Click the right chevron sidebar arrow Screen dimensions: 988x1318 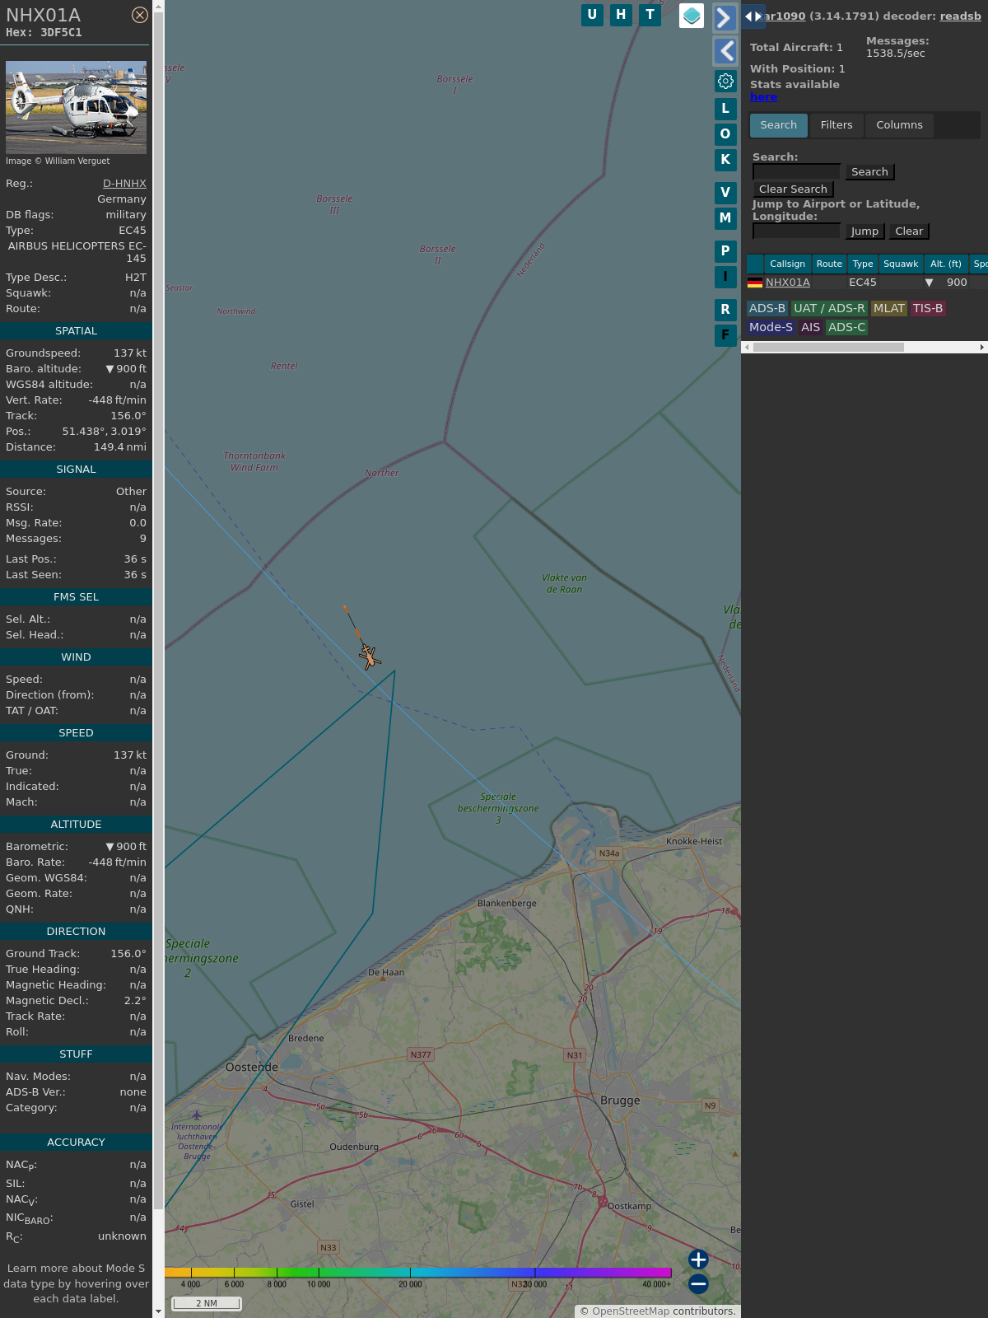click(x=725, y=17)
